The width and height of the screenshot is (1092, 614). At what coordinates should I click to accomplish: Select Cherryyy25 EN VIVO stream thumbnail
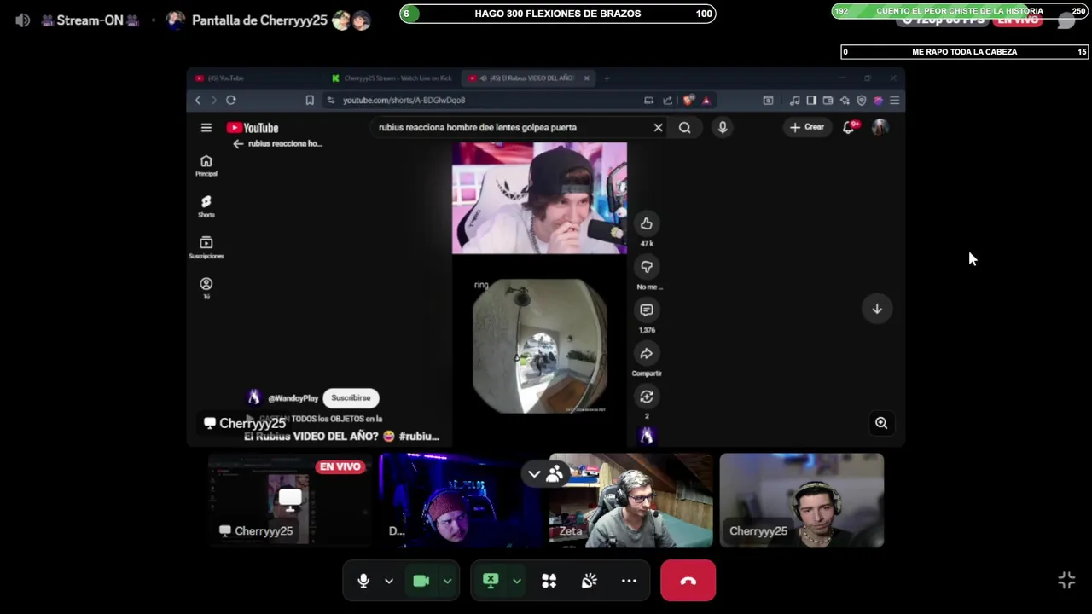(x=288, y=500)
